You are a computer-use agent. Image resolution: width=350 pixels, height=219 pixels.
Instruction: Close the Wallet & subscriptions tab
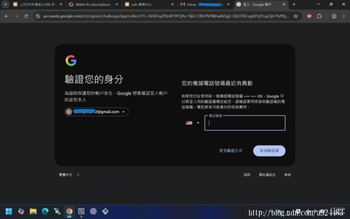click(x=117, y=4)
